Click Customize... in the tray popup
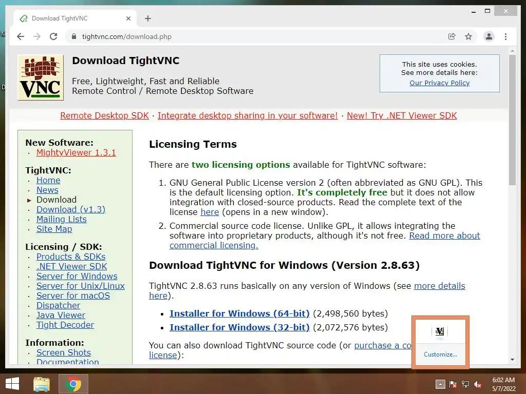The height and width of the screenshot is (394, 526). click(x=440, y=354)
